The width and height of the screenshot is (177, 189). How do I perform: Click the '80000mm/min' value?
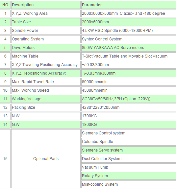(x=129, y=82)
